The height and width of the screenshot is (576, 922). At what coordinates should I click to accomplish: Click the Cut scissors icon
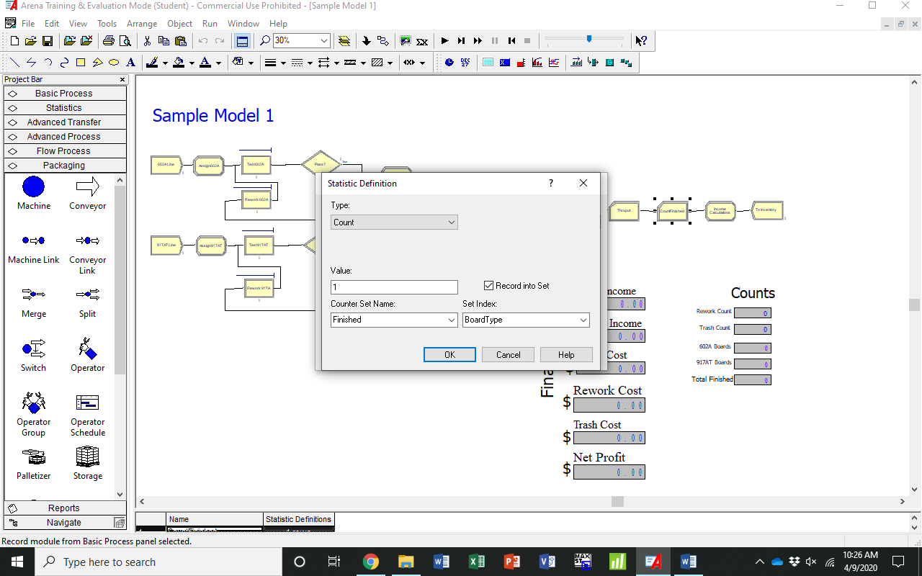click(x=148, y=41)
